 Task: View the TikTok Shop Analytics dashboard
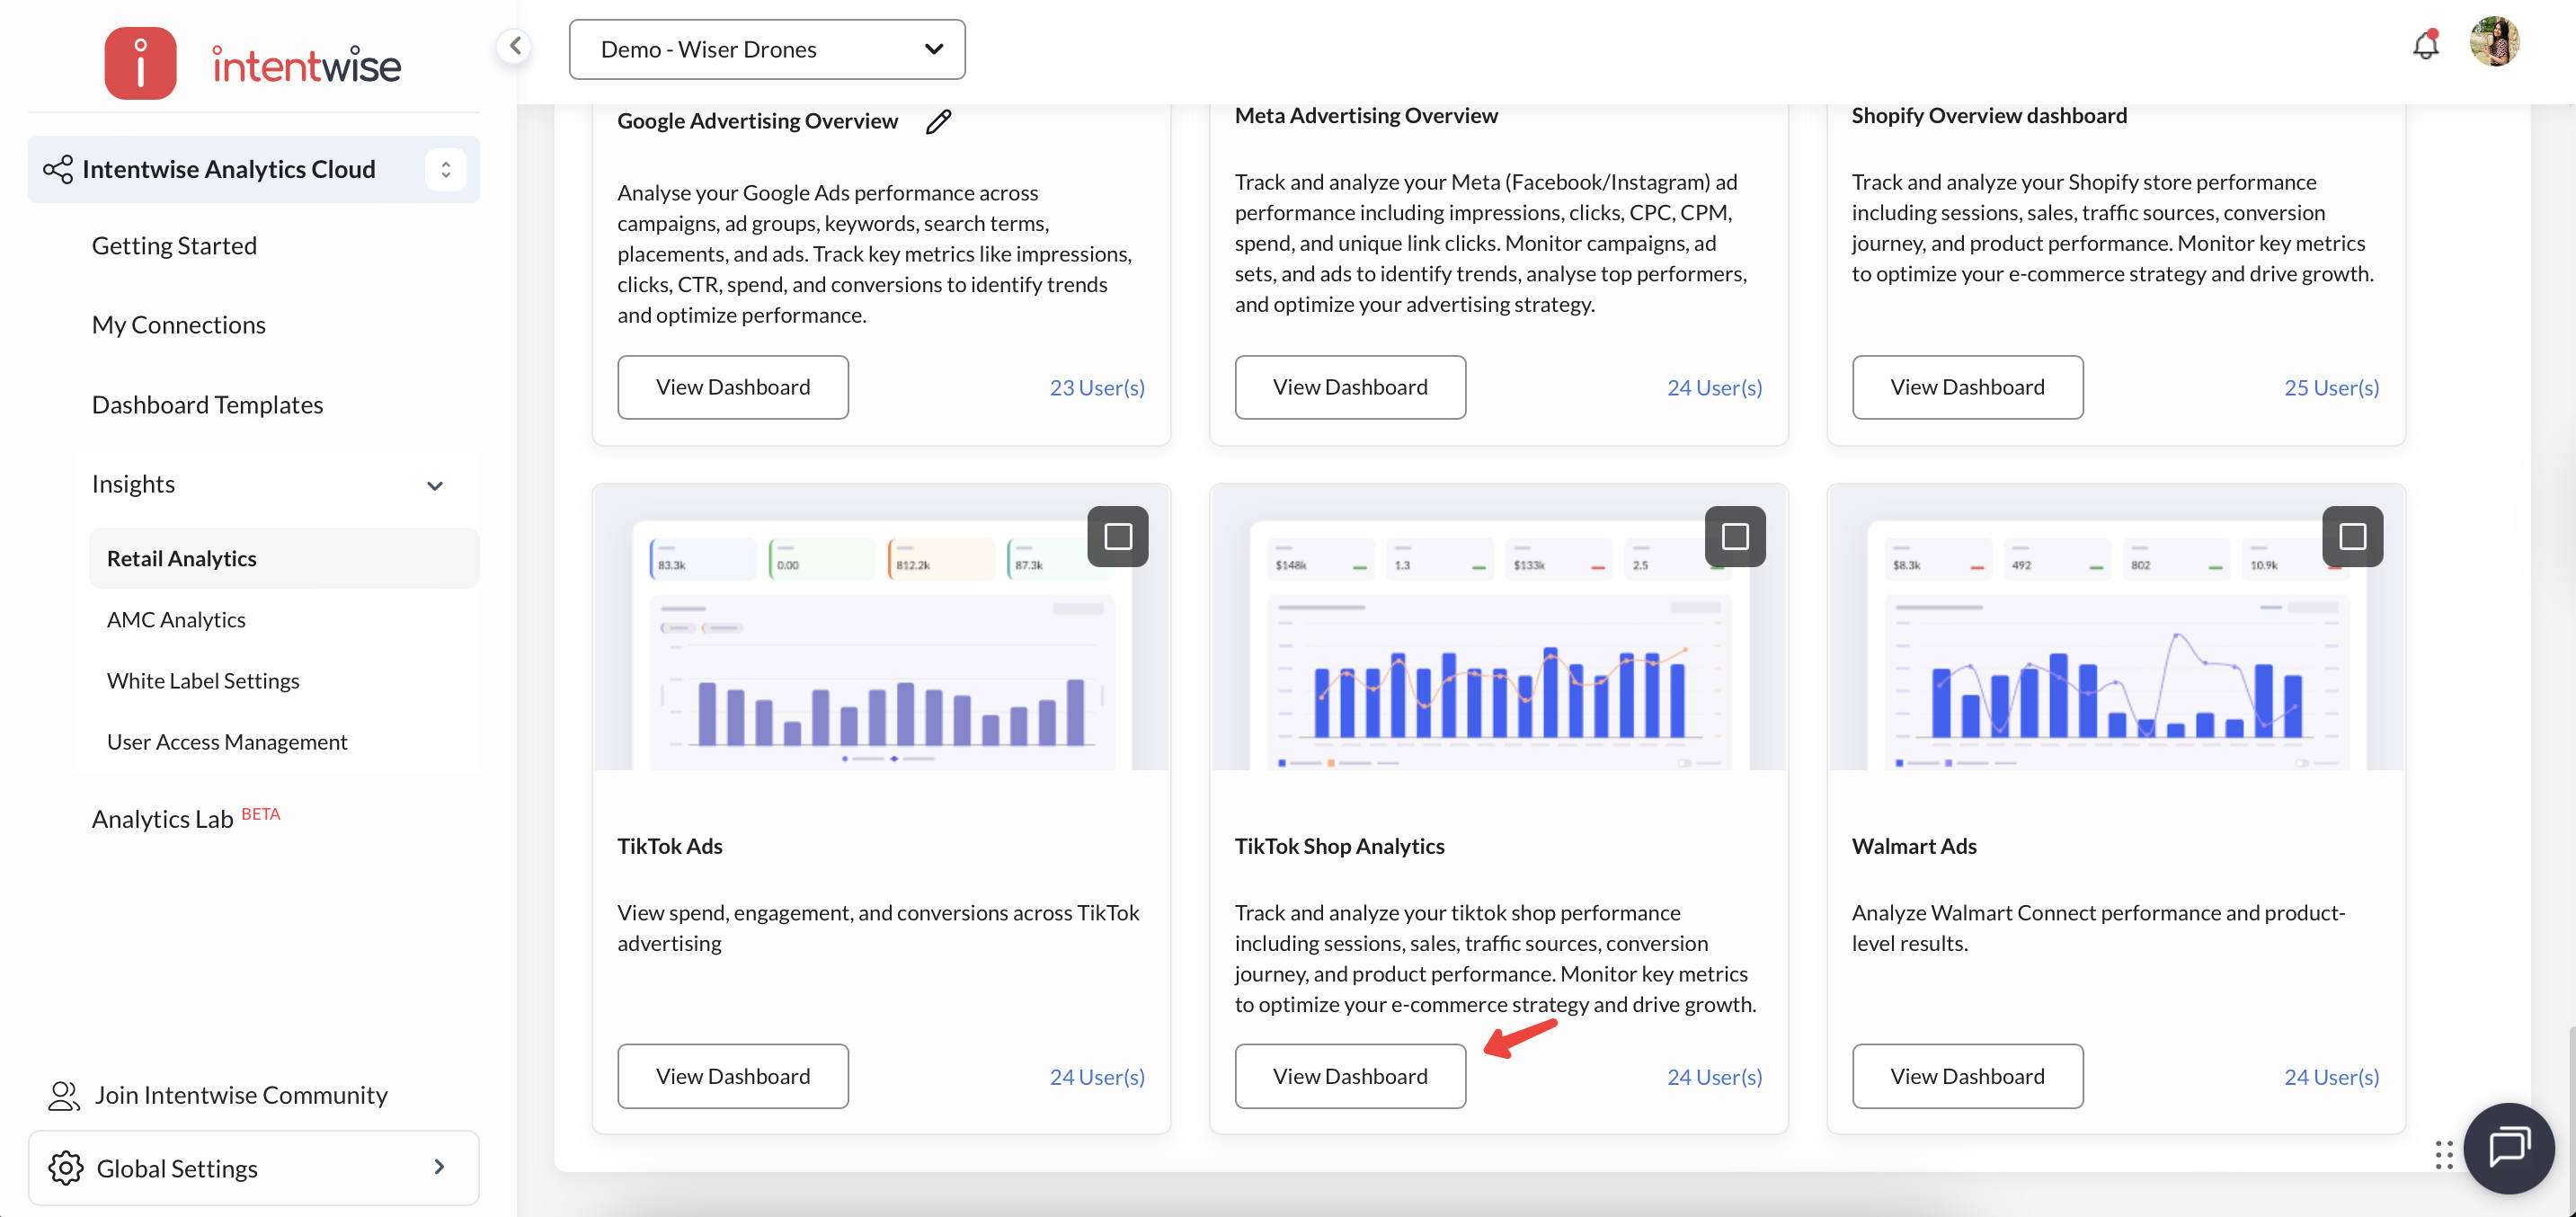(x=1349, y=1076)
